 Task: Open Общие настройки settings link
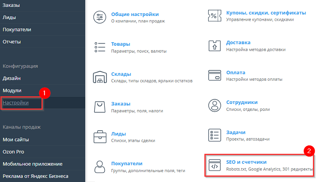[x=135, y=15]
